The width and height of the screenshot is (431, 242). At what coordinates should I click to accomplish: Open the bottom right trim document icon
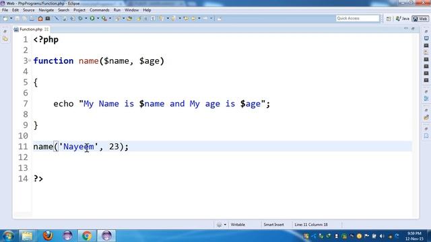pyautogui.click(x=426, y=136)
